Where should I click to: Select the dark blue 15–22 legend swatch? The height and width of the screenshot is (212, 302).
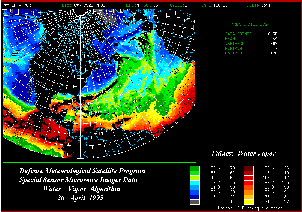[195, 197]
